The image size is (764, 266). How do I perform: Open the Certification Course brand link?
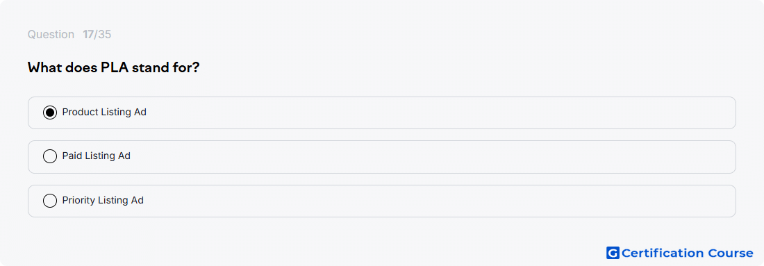tap(680, 253)
